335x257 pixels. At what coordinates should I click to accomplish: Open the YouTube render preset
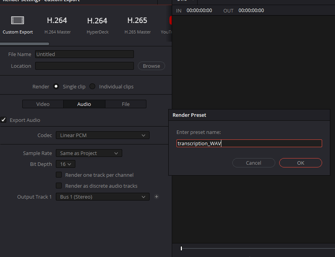point(169,23)
